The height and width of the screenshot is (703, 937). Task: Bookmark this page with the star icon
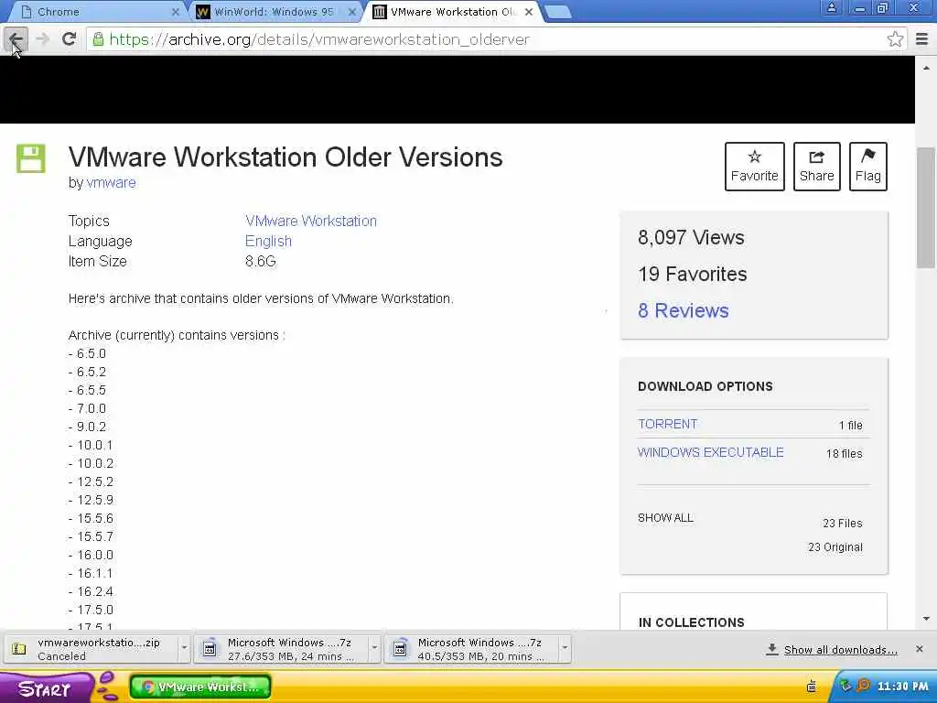tap(895, 39)
